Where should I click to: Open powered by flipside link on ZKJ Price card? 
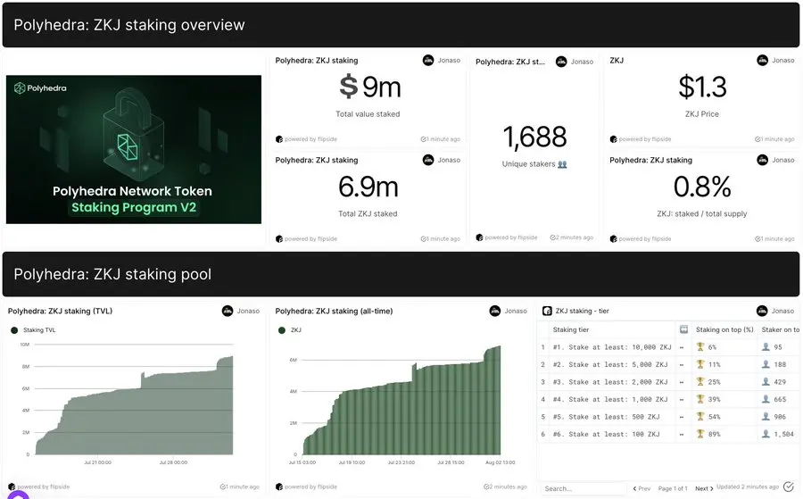click(x=642, y=139)
